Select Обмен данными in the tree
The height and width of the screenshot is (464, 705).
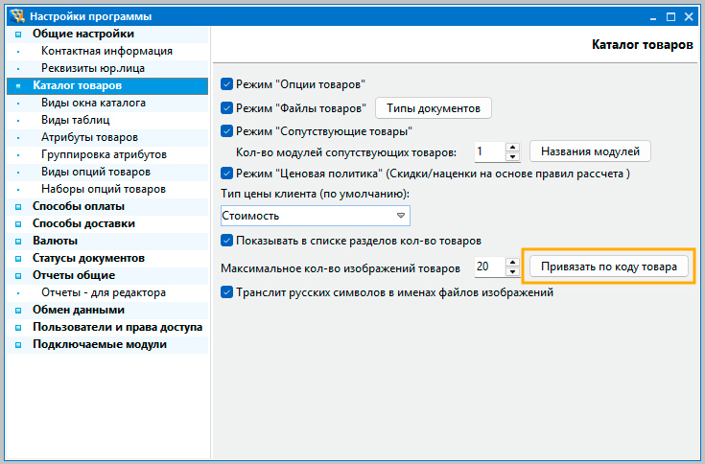[79, 310]
